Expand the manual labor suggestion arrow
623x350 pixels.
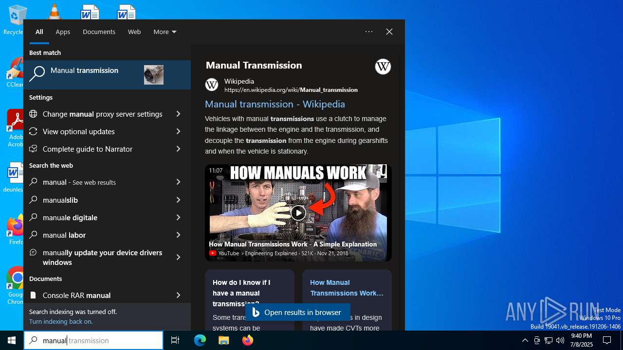(178, 235)
